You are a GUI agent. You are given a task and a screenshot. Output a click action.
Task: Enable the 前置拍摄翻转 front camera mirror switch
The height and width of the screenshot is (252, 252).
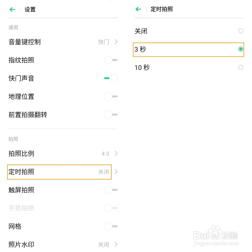coord(110,115)
